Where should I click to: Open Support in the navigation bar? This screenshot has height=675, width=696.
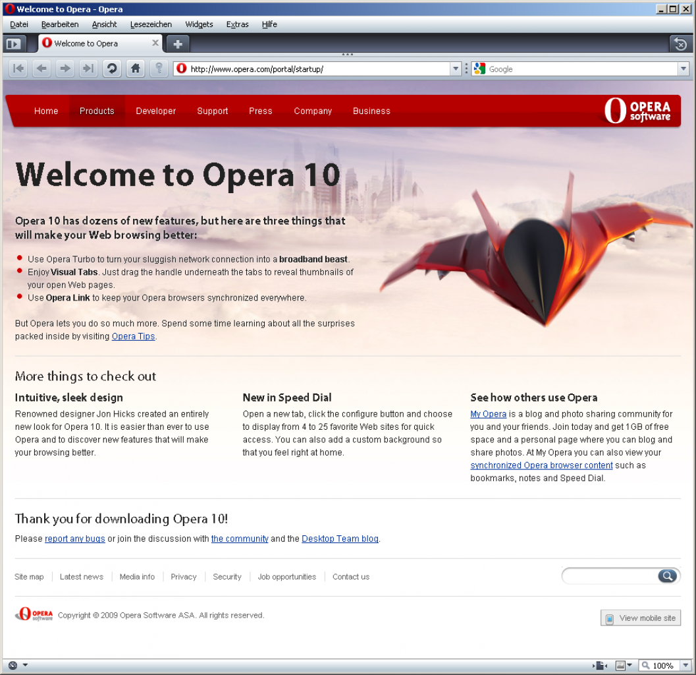point(213,111)
